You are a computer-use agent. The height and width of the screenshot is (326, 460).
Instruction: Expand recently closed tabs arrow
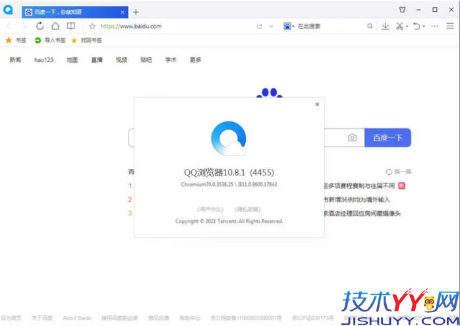click(x=424, y=26)
